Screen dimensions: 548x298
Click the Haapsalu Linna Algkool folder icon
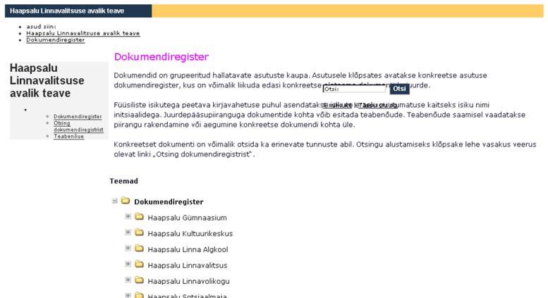[x=139, y=249]
